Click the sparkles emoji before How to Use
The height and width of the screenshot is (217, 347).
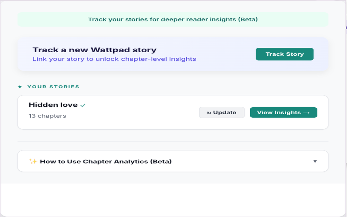pyautogui.click(x=33, y=161)
